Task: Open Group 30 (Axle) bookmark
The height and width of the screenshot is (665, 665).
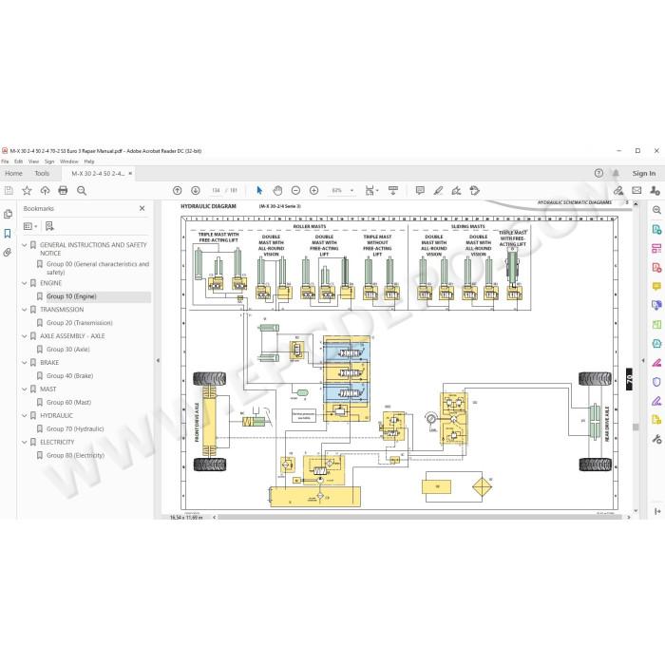Action: [x=67, y=350]
